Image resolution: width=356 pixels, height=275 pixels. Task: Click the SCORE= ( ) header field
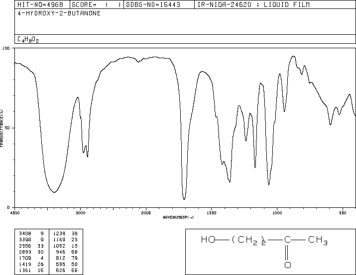pos(97,4)
